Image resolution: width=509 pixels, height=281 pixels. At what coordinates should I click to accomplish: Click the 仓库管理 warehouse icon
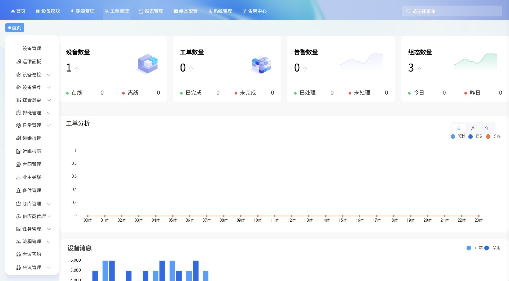click(18, 204)
